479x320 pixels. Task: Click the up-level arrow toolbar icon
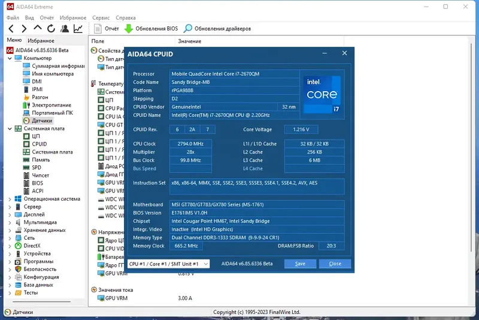tap(38, 28)
